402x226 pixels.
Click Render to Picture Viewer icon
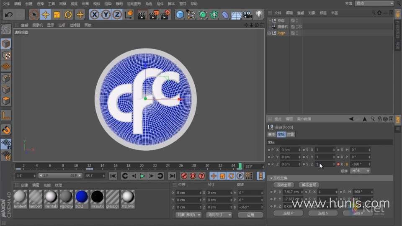pyautogui.click(x=154, y=15)
